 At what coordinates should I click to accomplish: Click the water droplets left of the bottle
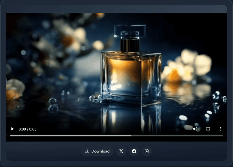pos(53,104)
